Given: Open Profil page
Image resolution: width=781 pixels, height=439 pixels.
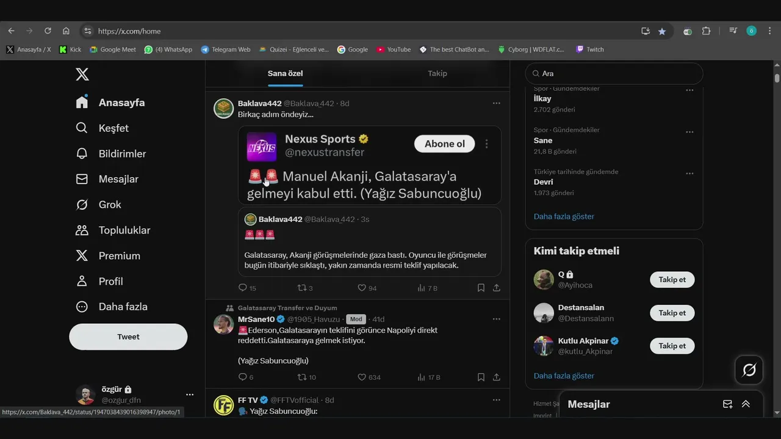Looking at the screenshot, I should pyautogui.click(x=99, y=281).
